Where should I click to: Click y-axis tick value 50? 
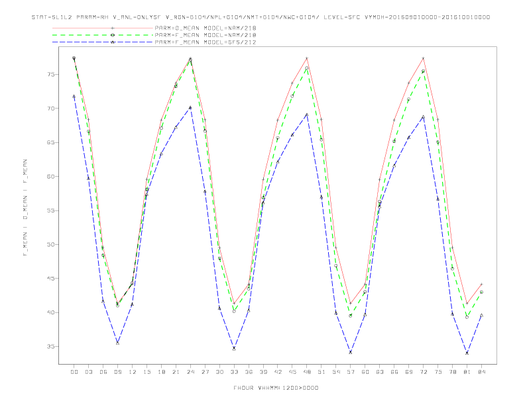point(51,244)
